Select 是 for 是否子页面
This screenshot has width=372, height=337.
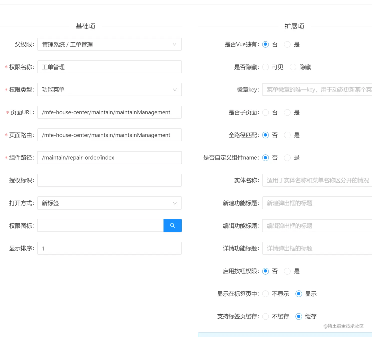click(287, 112)
